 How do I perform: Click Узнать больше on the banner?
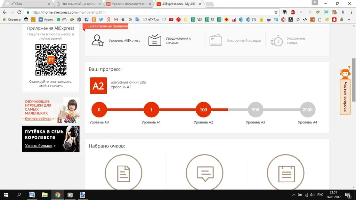pyautogui.click(x=40, y=145)
